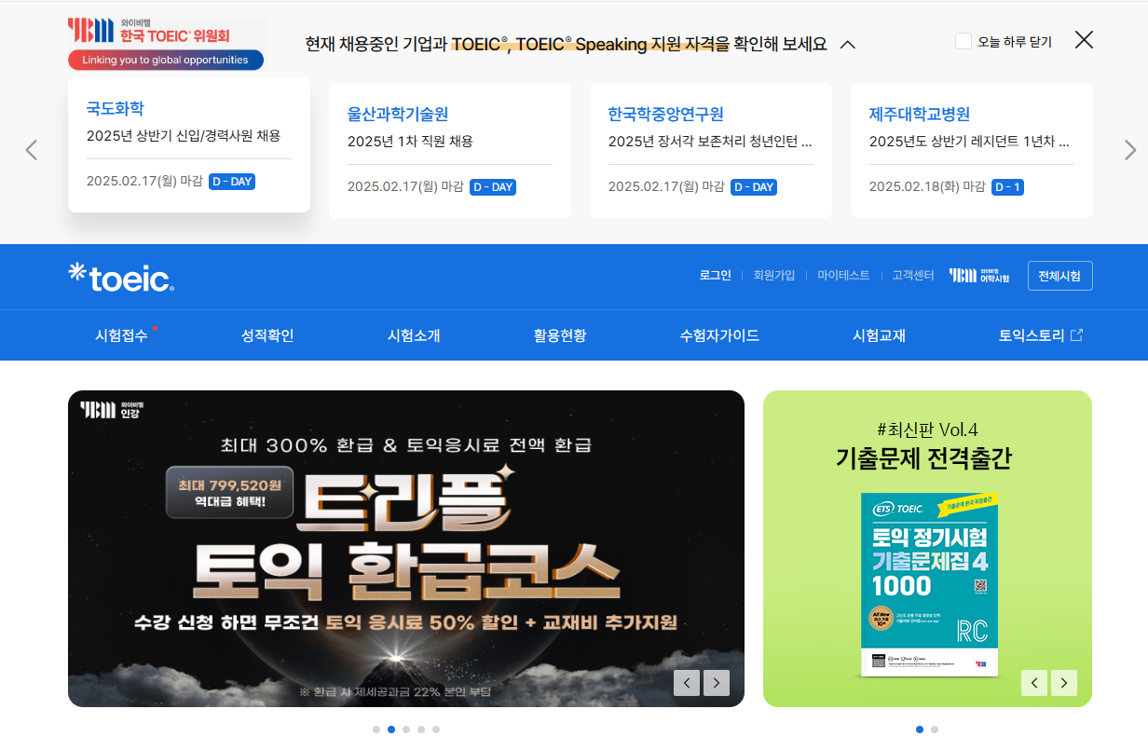Go to next slide on green book banner
This screenshot has height=750, width=1148.
1064,683
